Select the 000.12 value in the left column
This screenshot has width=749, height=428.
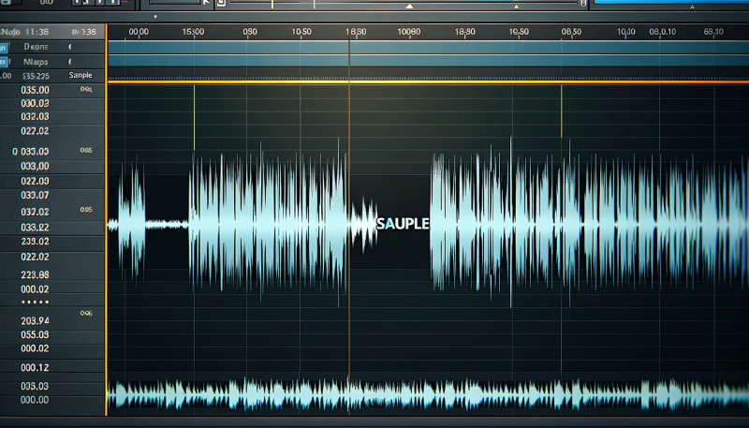[x=35, y=367]
